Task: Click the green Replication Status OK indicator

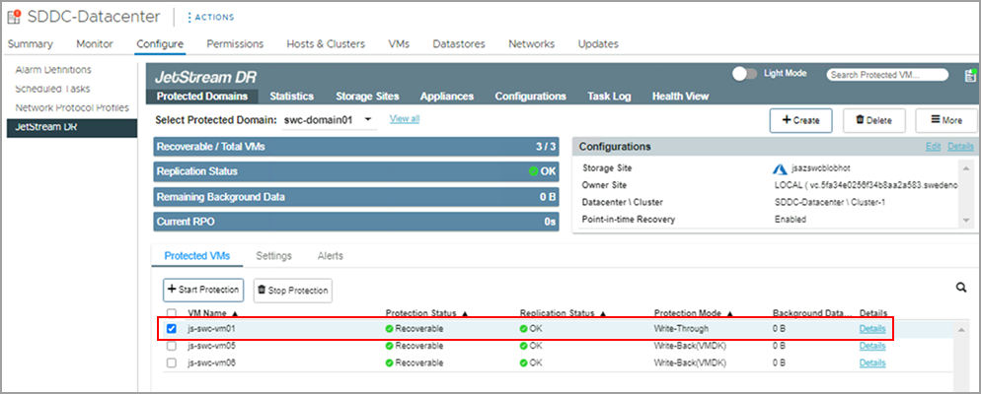Action: coord(534,171)
